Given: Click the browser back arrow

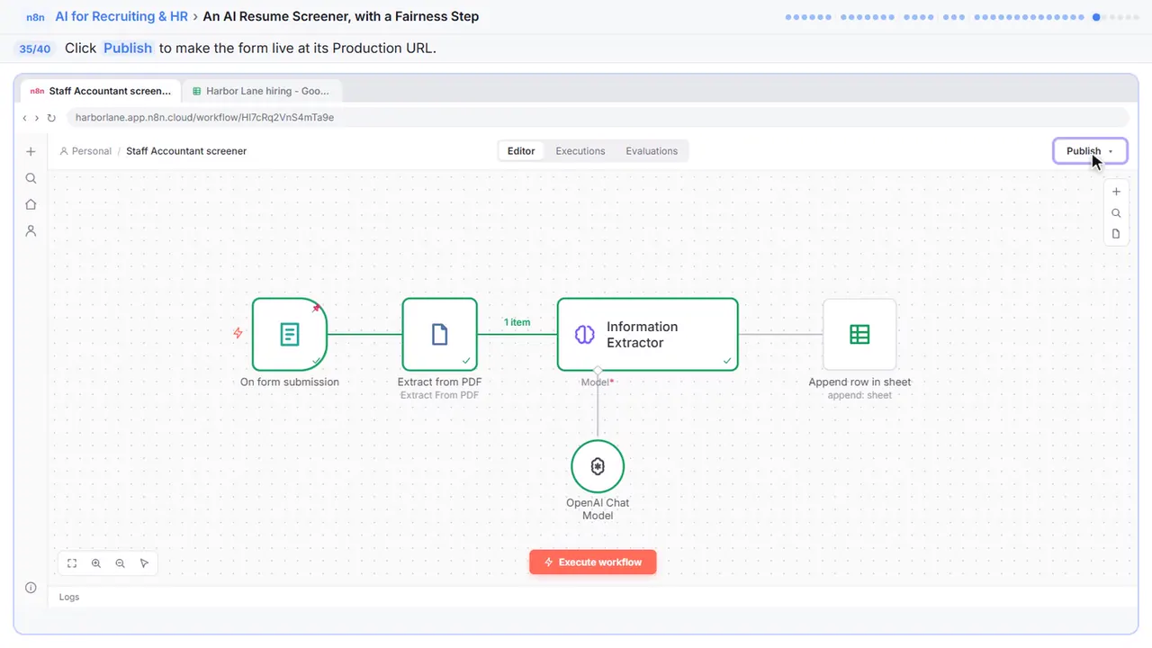Looking at the screenshot, I should pyautogui.click(x=24, y=118).
